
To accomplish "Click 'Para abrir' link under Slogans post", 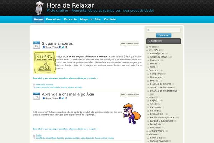I will point(65,78).
